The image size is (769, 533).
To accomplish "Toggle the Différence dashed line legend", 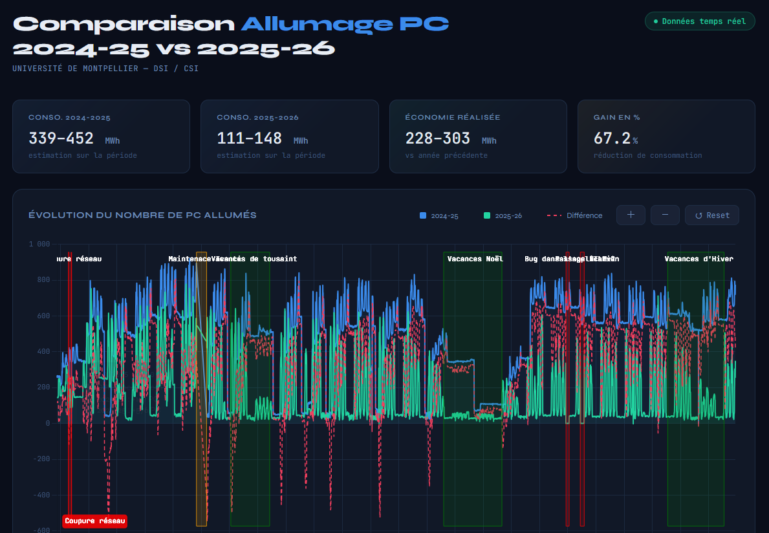I will pos(574,216).
